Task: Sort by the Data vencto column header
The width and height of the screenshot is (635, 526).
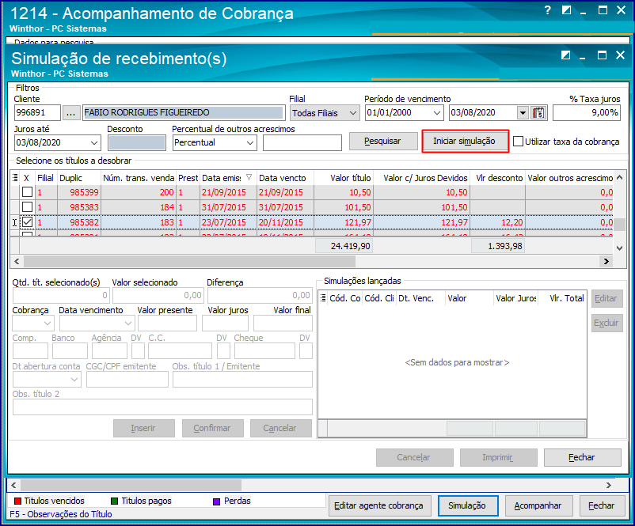Action: (x=286, y=178)
